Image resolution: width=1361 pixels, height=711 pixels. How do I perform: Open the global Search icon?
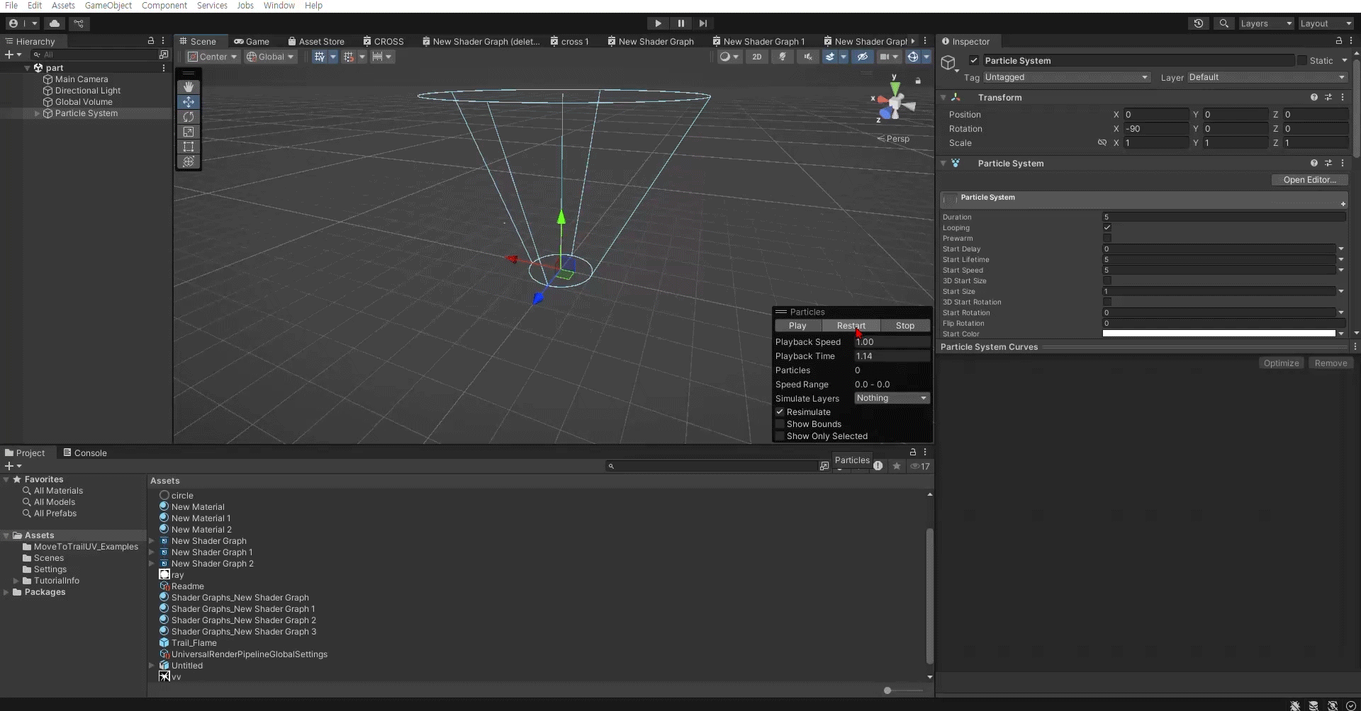[1224, 23]
